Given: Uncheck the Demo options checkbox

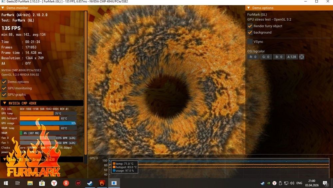Looking at the screenshot, I should [x=4, y=82].
